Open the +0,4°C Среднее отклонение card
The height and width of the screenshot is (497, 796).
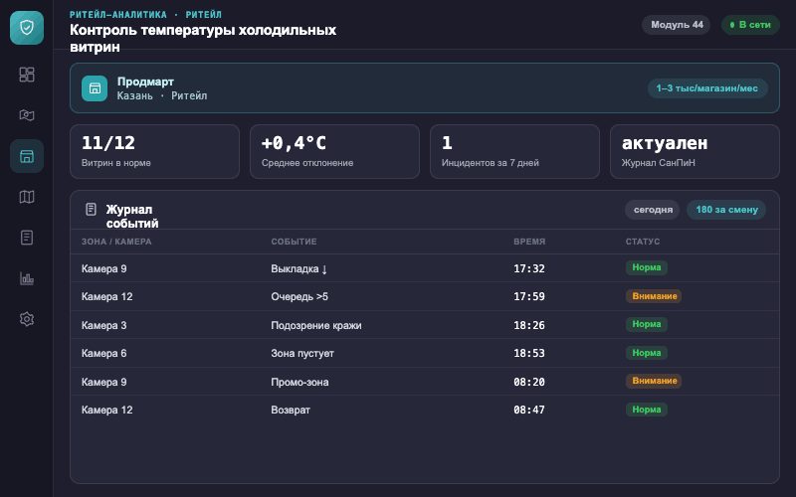point(334,151)
